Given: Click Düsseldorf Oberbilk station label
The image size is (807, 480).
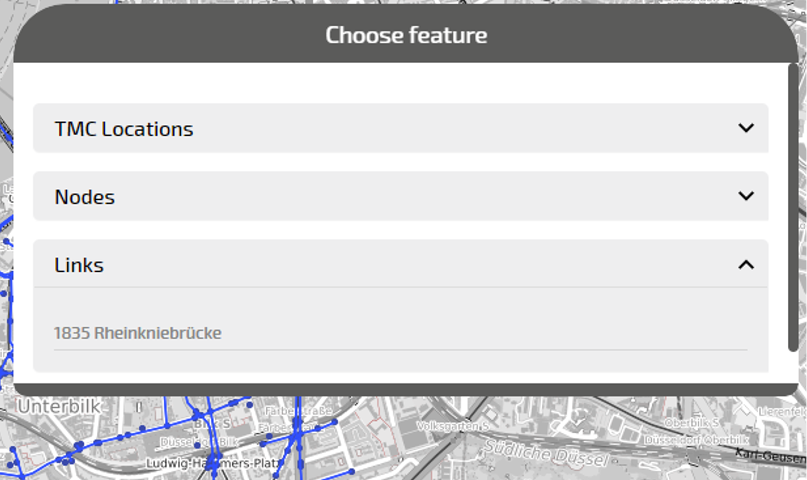Looking at the screenshot, I should pyautogui.click(x=696, y=440).
